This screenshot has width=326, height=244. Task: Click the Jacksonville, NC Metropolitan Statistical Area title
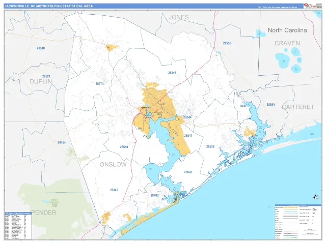[49, 6]
